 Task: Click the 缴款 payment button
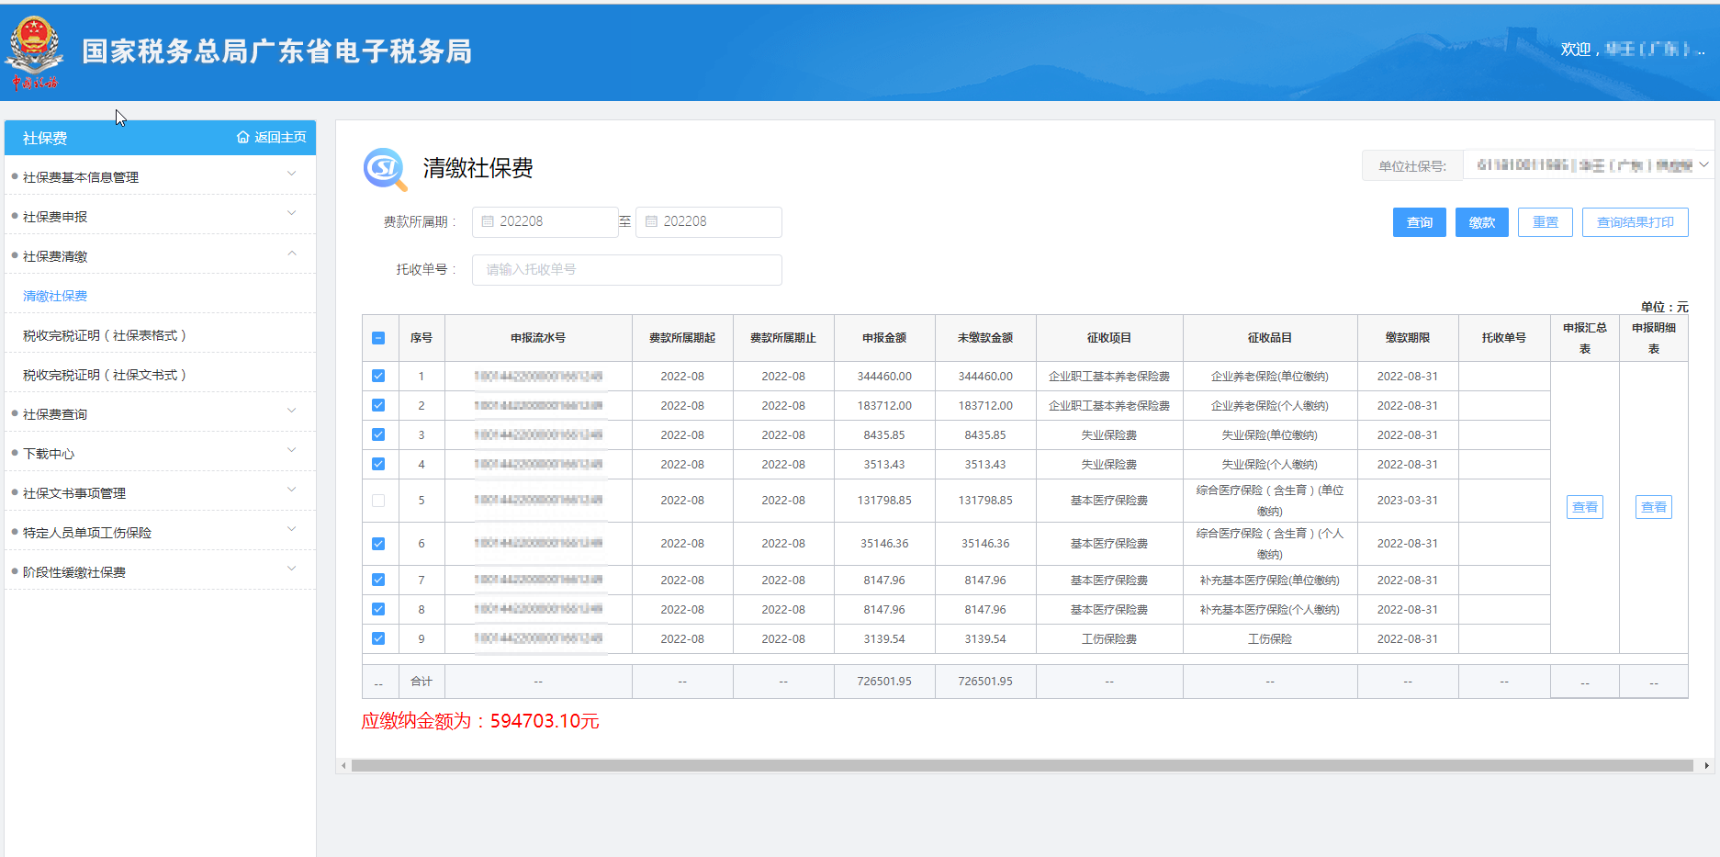click(1481, 222)
